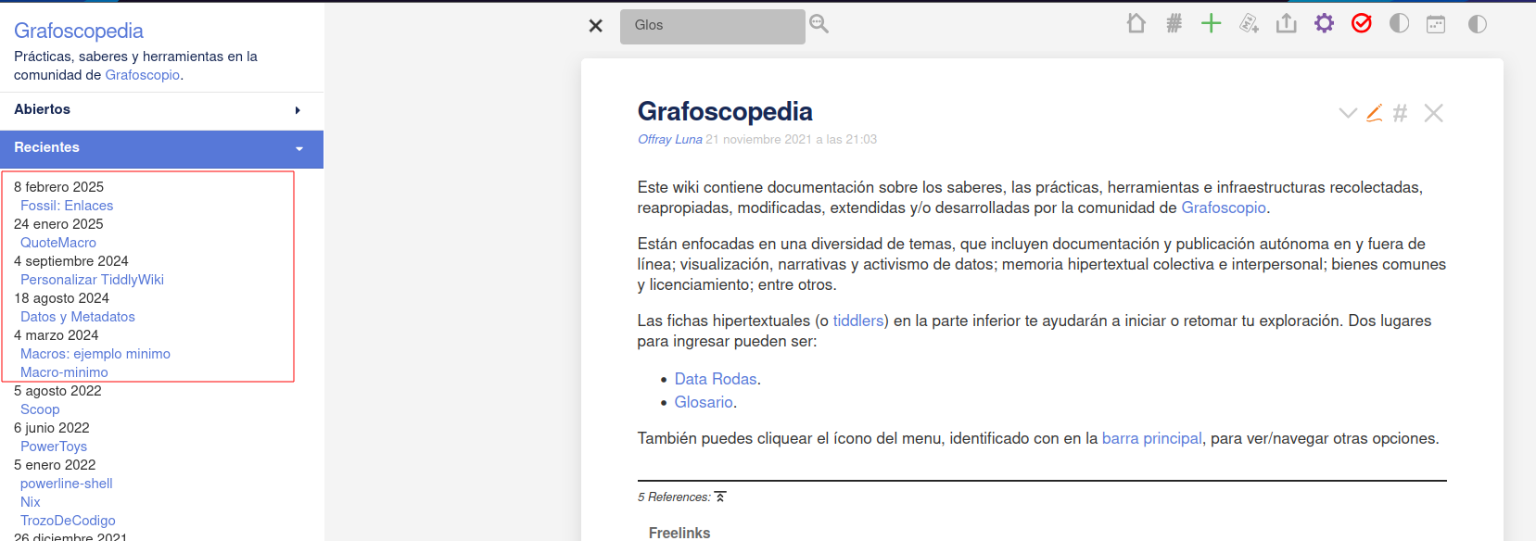Open Personalizar TiddlyWiki entry
The width and height of the screenshot is (1536, 541).
92,280
